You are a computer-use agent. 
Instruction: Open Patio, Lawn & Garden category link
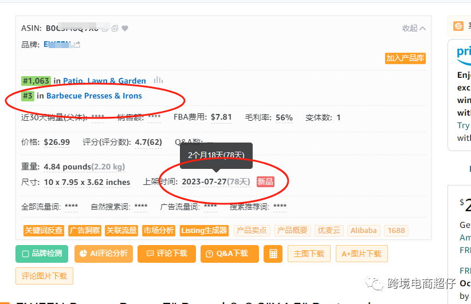(104, 81)
